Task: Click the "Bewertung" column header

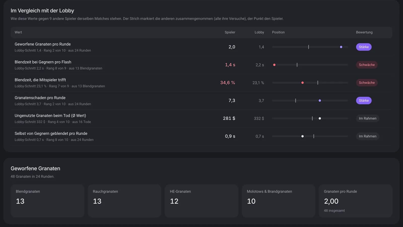Action: coord(364,32)
